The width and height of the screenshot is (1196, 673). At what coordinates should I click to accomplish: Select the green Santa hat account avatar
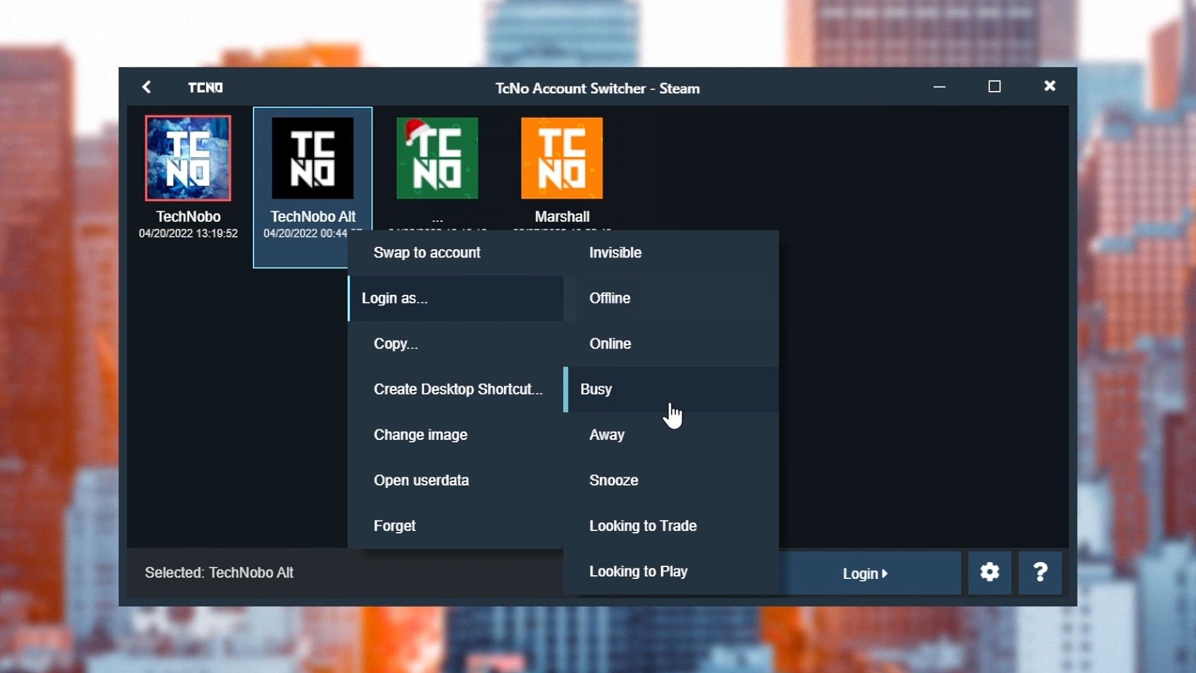click(437, 158)
